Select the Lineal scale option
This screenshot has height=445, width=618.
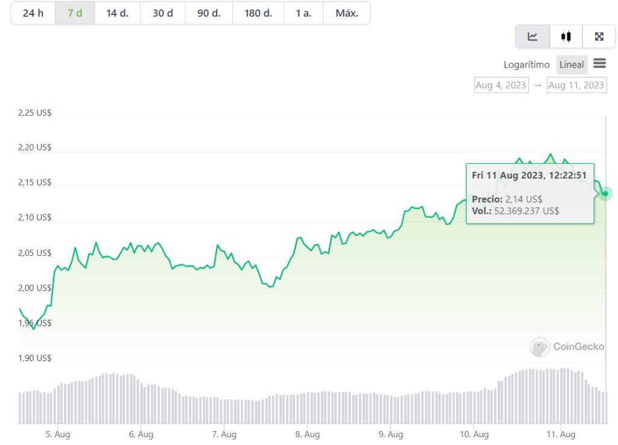click(572, 65)
